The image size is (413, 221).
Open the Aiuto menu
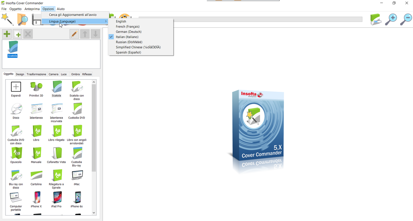pyautogui.click(x=61, y=9)
